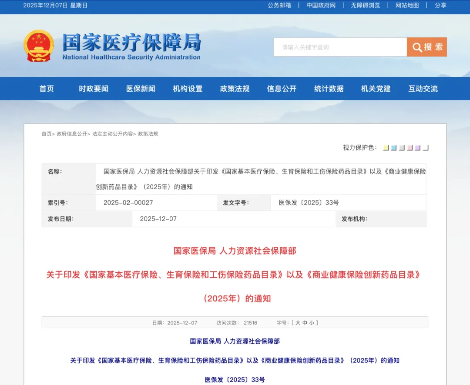The image size is (470, 385).
Task: Enable 无障碍浏览 accessibility mode
Action: [366, 5]
